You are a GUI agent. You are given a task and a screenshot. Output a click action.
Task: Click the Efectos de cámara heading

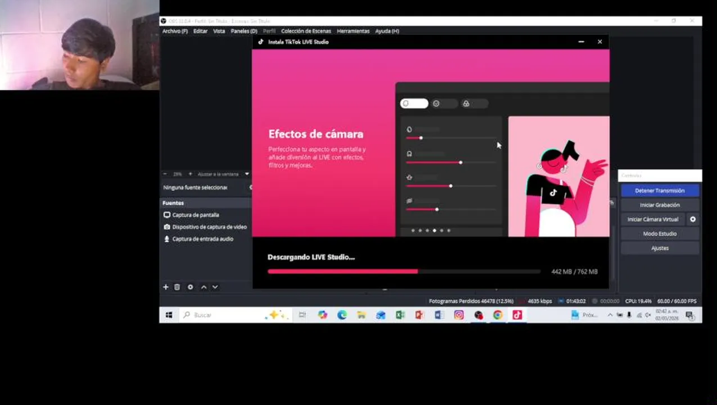point(316,134)
